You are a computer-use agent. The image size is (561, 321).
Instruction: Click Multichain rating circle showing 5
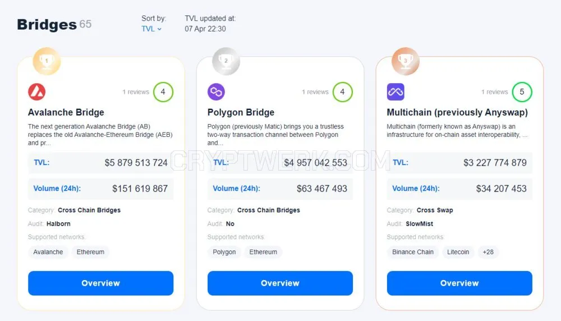[x=522, y=92]
